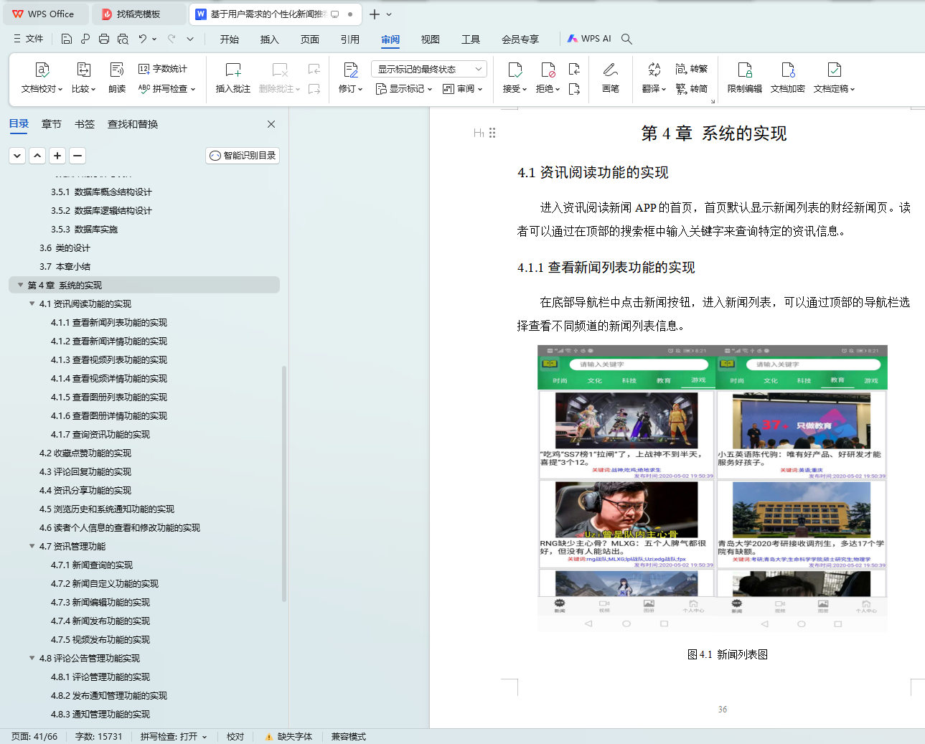Switch to the 找稻壳模板 window tab
Image resolution: width=925 pixels, height=744 pixels.
(138, 14)
